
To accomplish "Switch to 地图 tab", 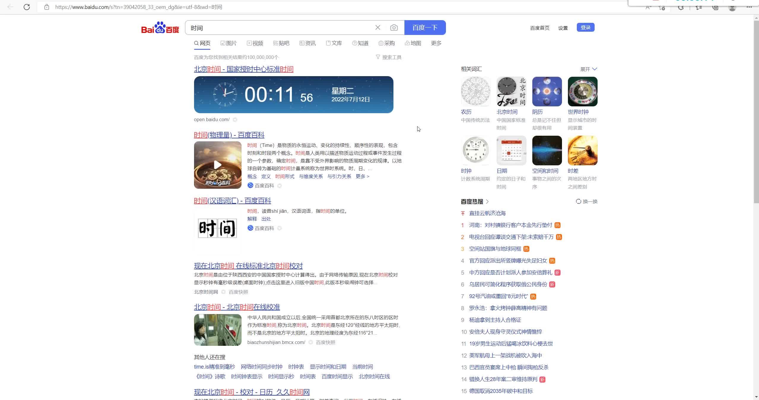I will 413,43.
